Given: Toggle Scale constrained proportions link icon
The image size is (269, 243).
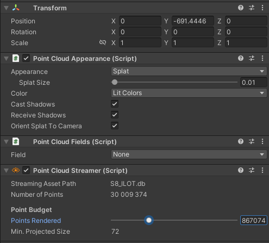Looking at the screenshot, I should coord(103,42).
